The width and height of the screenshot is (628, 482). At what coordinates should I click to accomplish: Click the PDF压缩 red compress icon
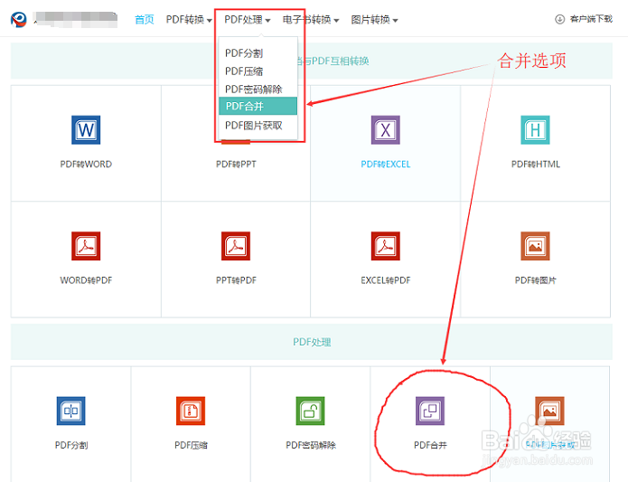point(191,411)
